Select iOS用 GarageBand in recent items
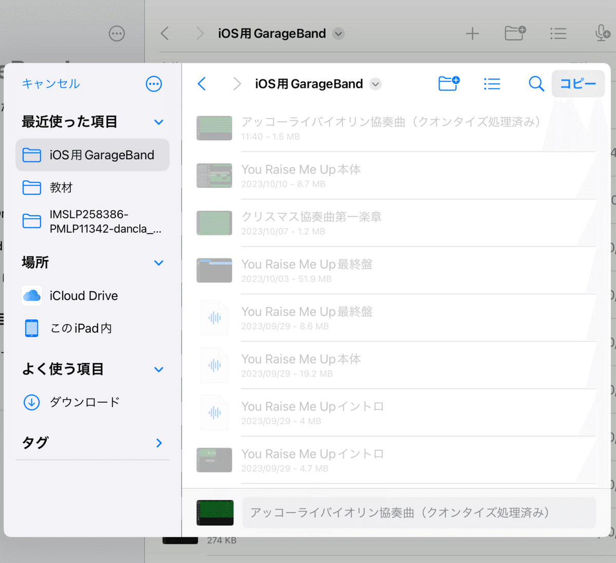This screenshot has height=563, width=616. [x=92, y=155]
